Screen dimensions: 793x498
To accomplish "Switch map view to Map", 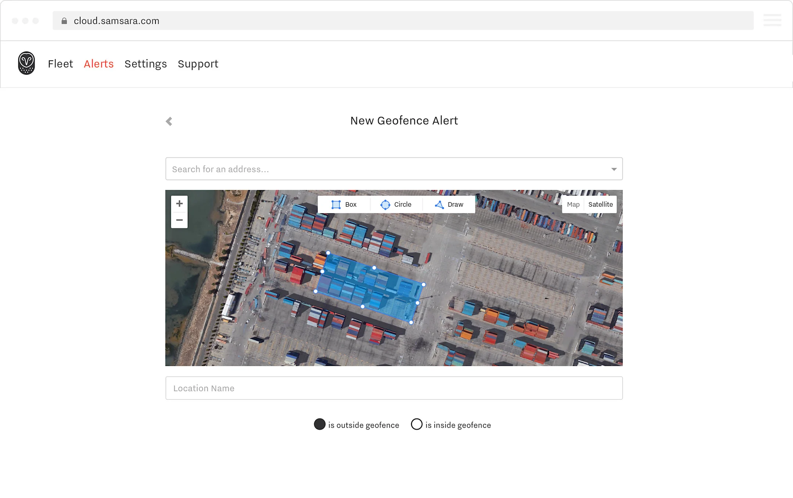I will pos(573,204).
